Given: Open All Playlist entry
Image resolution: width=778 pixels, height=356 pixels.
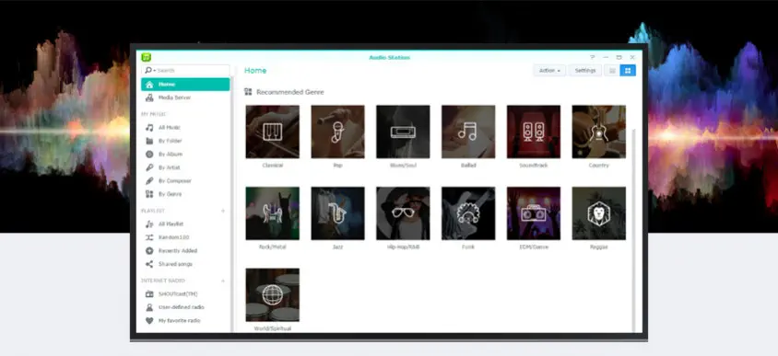Looking at the screenshot, I should click(185, 224).
